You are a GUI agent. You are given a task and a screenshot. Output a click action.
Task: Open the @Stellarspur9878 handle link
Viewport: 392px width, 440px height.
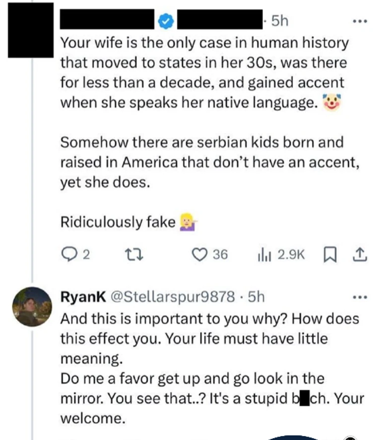[x=171, y=297]
